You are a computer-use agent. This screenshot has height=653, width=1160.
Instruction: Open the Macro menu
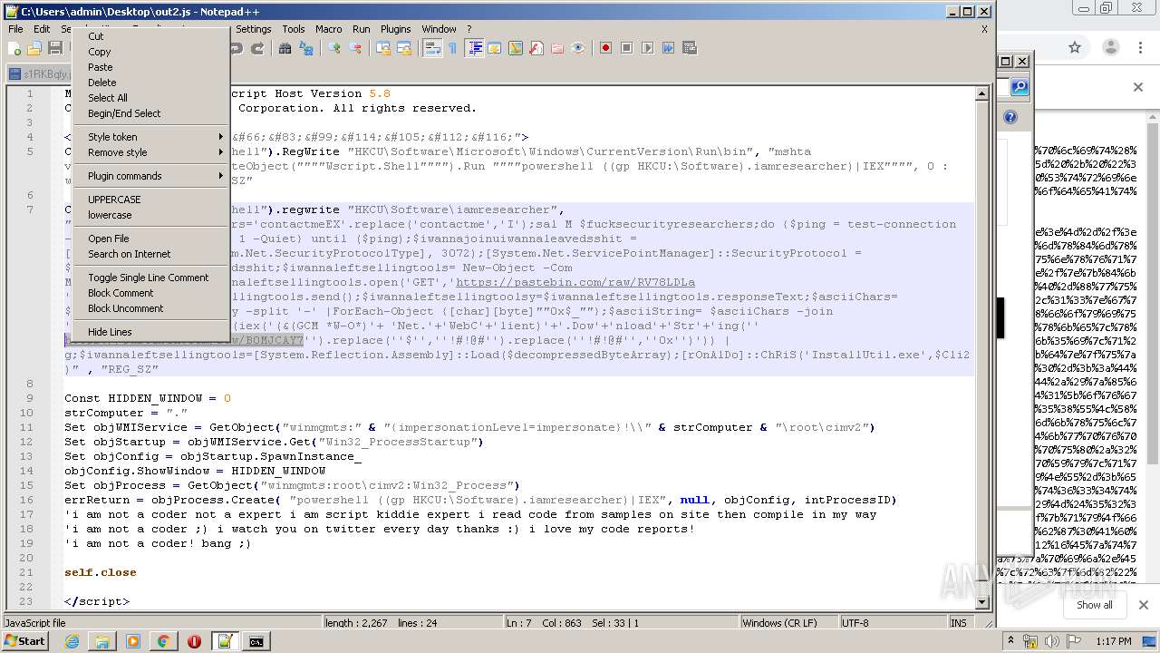coord(328,29)
